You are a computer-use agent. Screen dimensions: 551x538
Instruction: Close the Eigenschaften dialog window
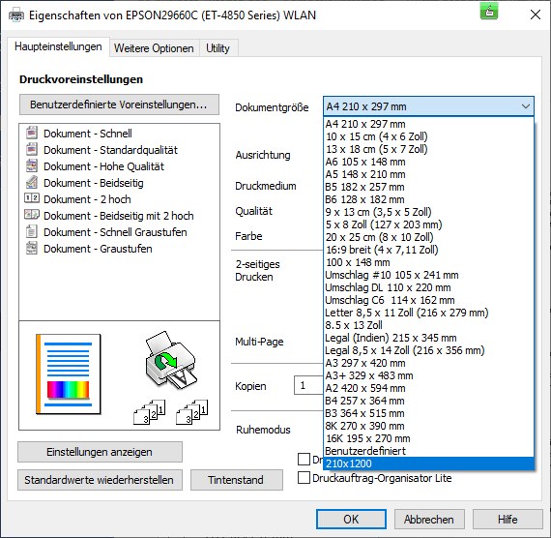click(x=536, y=15)
